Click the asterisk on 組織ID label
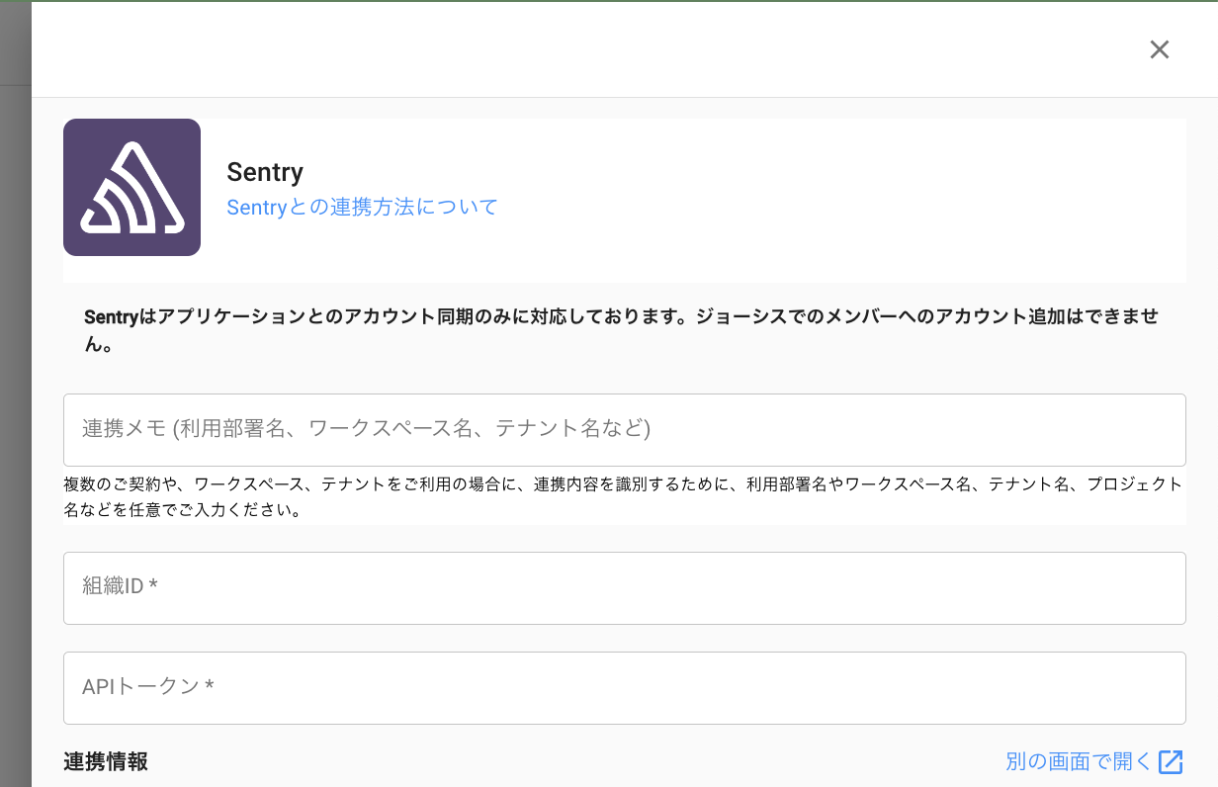Screen dimensions: 1218x787 coord(153,586)
